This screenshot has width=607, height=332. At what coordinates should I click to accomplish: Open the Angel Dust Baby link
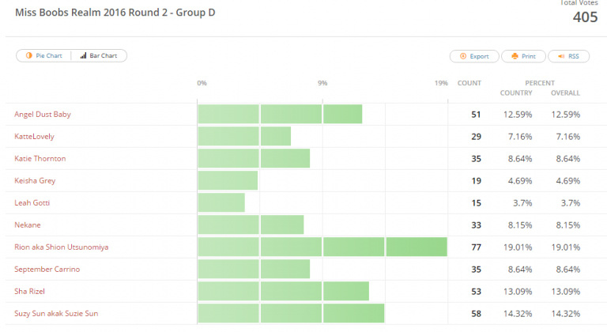(x=43, y=115)
